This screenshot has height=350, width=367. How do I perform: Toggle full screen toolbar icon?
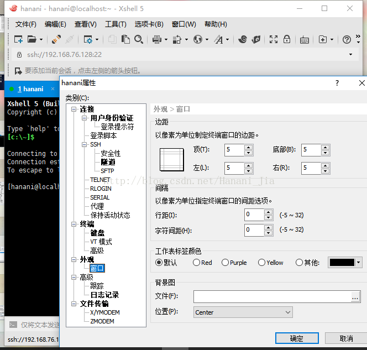274,39
